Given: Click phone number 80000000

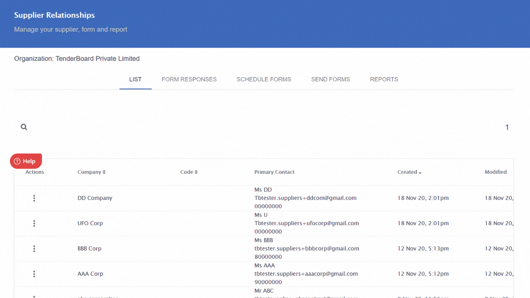Looking at the screenshot, I should 268,257.
